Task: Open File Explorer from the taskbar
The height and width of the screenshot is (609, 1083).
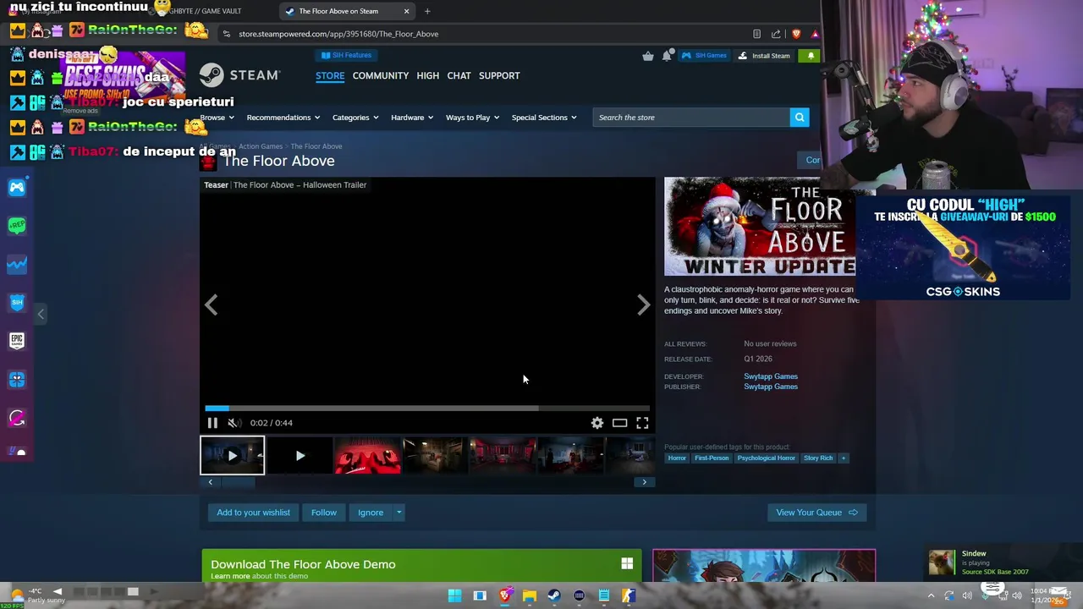Action: point(530,595)
